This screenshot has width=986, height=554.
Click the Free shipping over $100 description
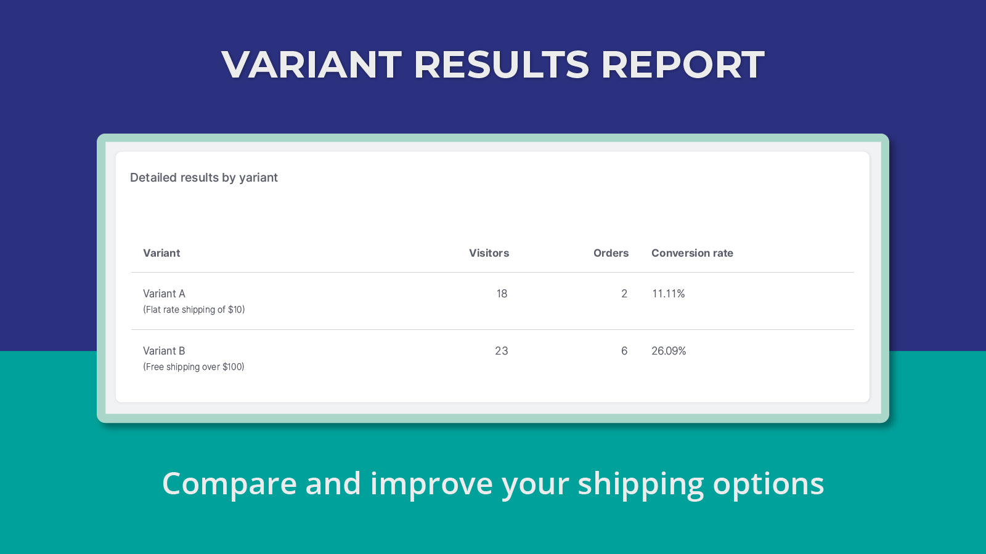click(x=194, y=367)
